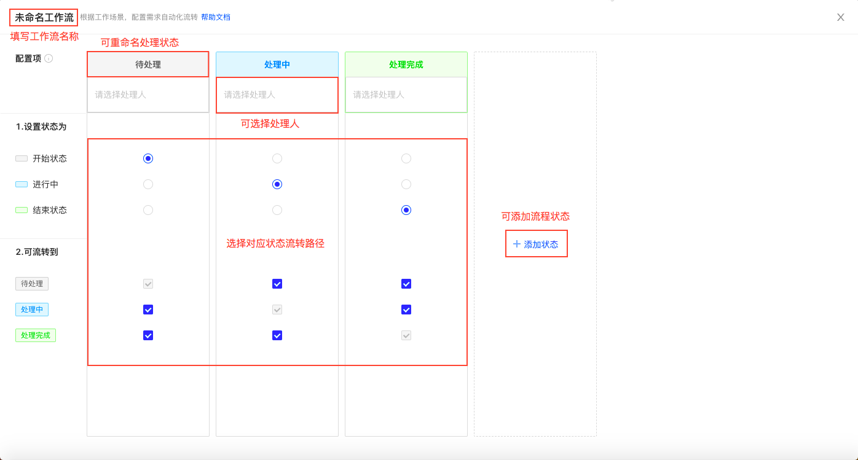Click the gray swatch beside 开始状态
Image resolution: width=858 pixels, height=460 pixels.
pyautogui.click(x=22, y=158)
